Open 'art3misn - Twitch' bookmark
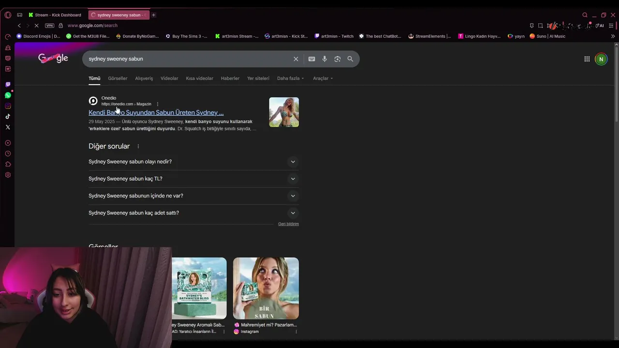Screen dimensions: 619x348 (x=334, y=36)
